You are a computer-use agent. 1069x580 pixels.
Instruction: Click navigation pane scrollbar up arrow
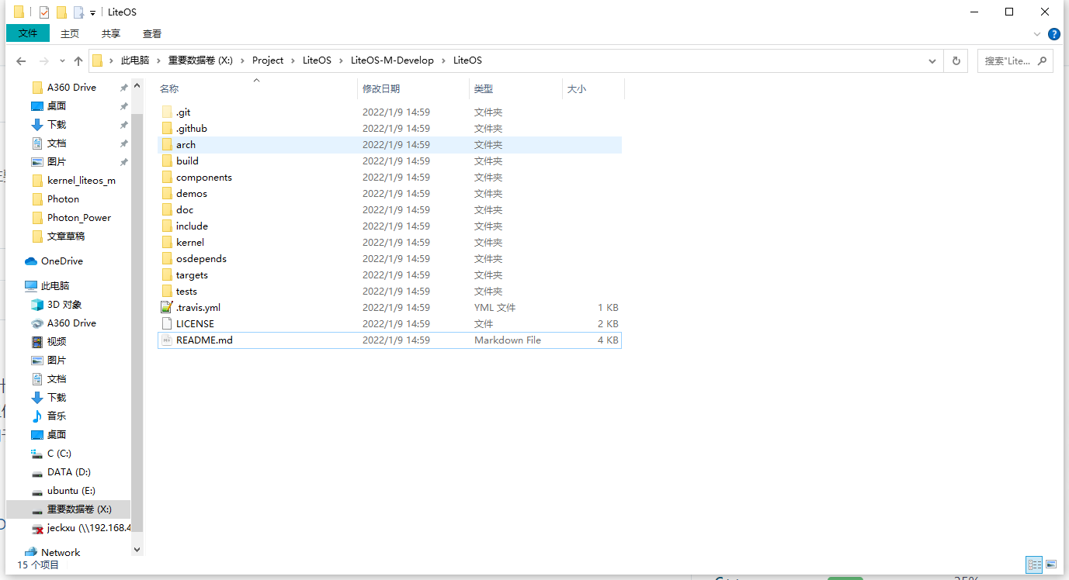tap(137, 85)
